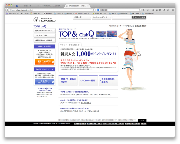The height and width of the screenshot is (144, 180).
Task: Click the TOP& ClubQ sidebar logo
Action: 40,26
